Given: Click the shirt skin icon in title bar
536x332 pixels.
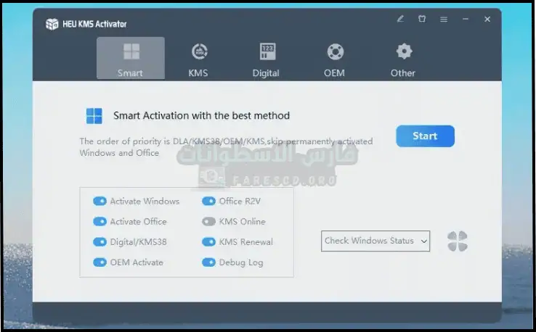Looking at the screenshot, I should [x=421, y=20].
